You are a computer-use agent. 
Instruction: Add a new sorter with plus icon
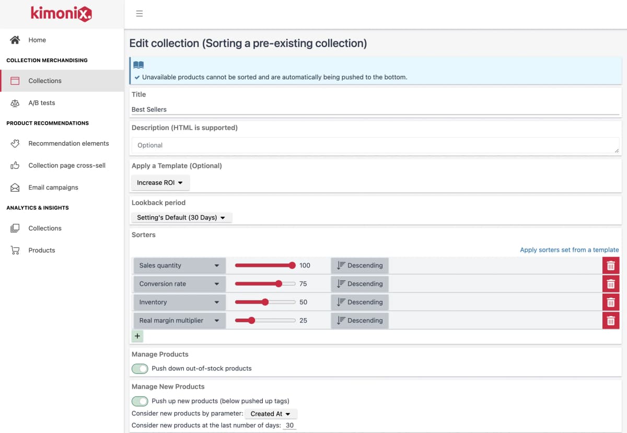[x=137, y=336]
